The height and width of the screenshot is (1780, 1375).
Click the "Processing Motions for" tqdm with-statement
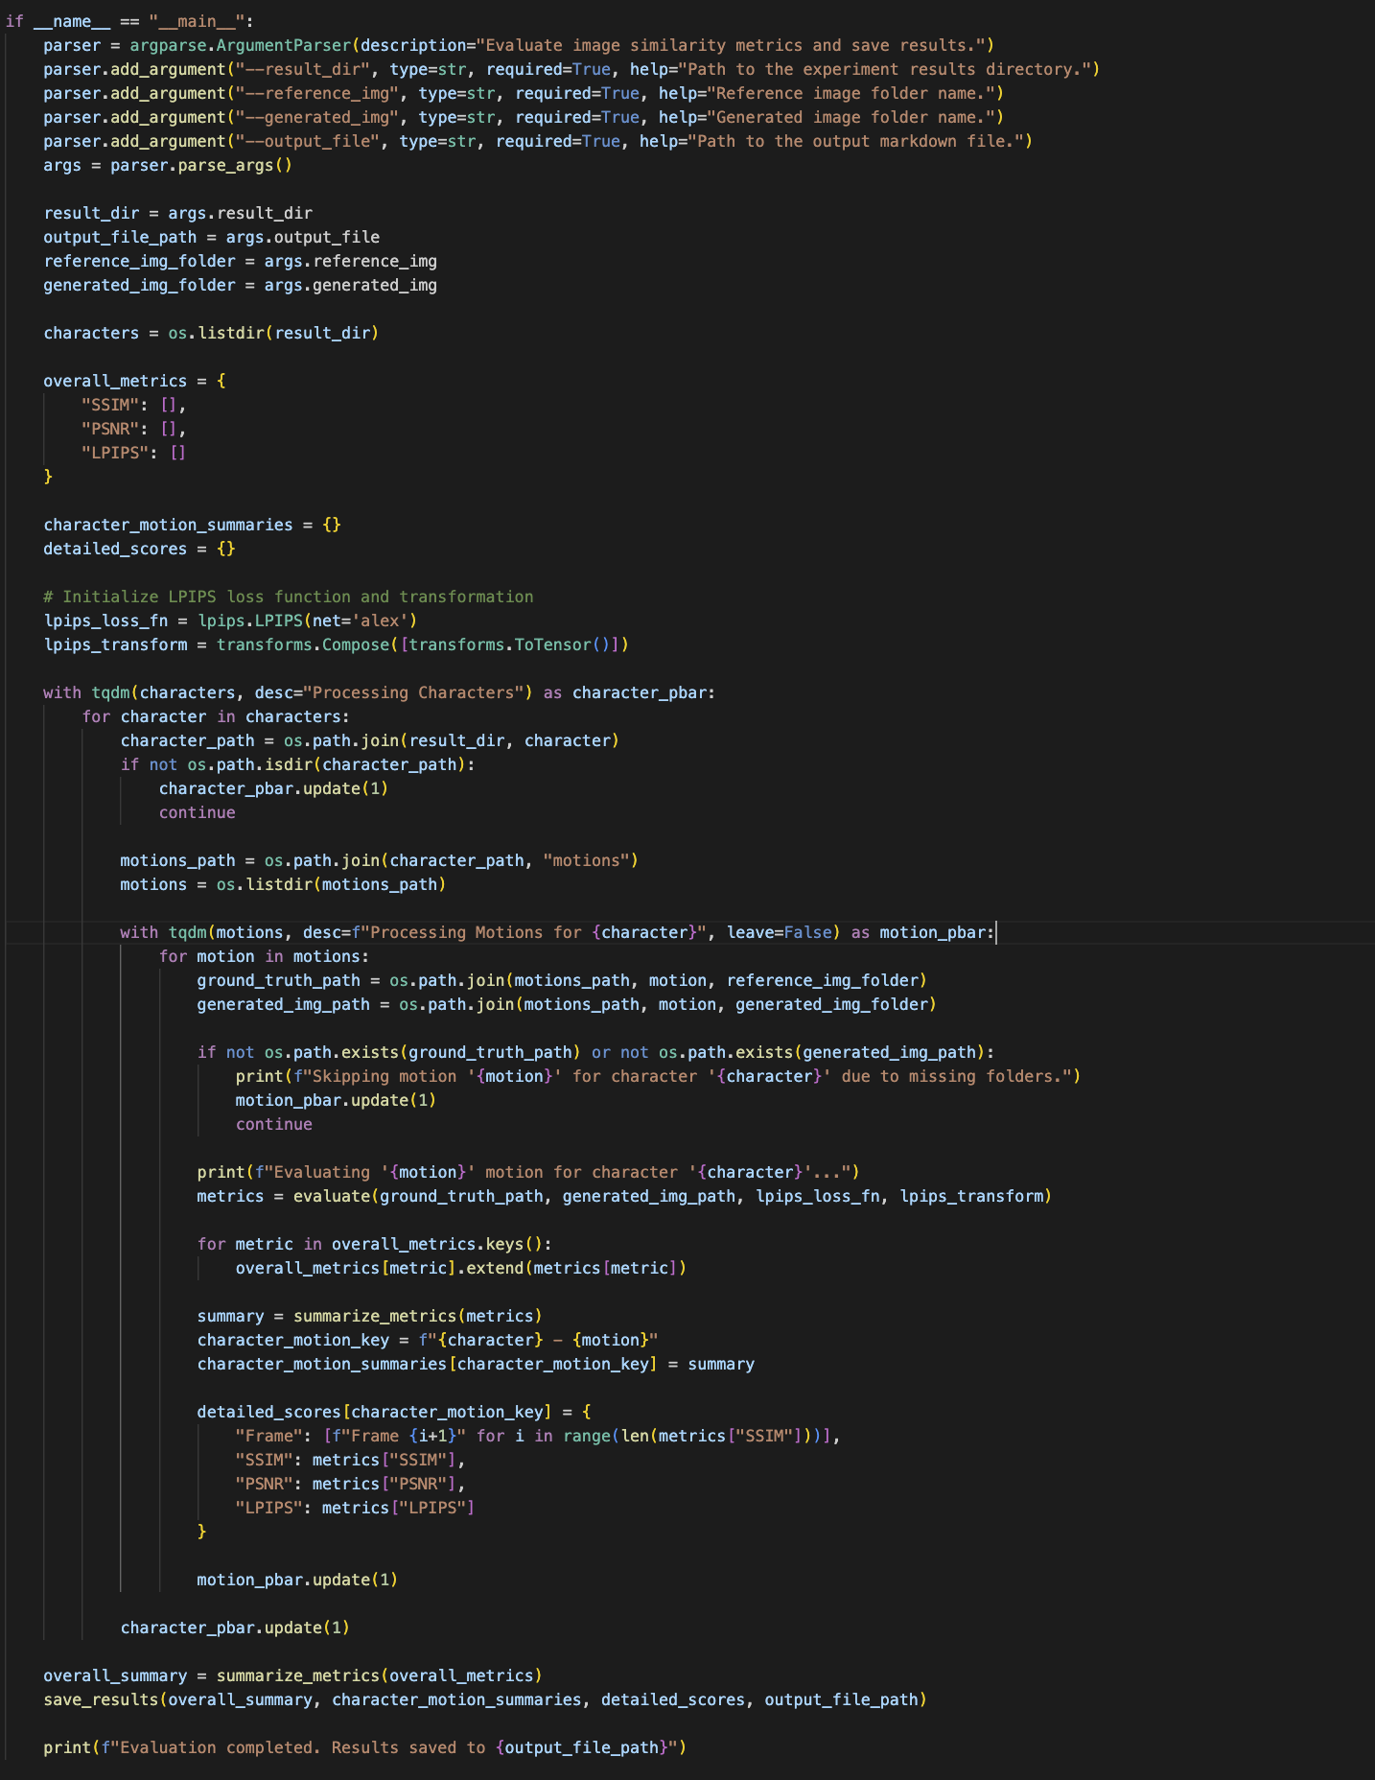click(x=558, y=932)
